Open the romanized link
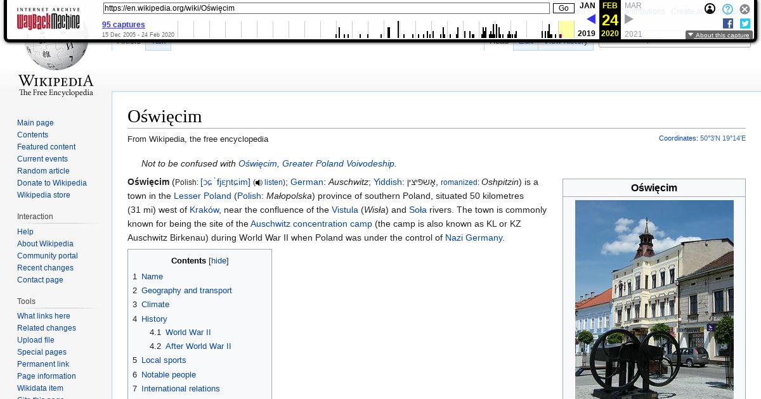Image resolution: width=761 pixels, height=399 pixels. coord(459,182)
